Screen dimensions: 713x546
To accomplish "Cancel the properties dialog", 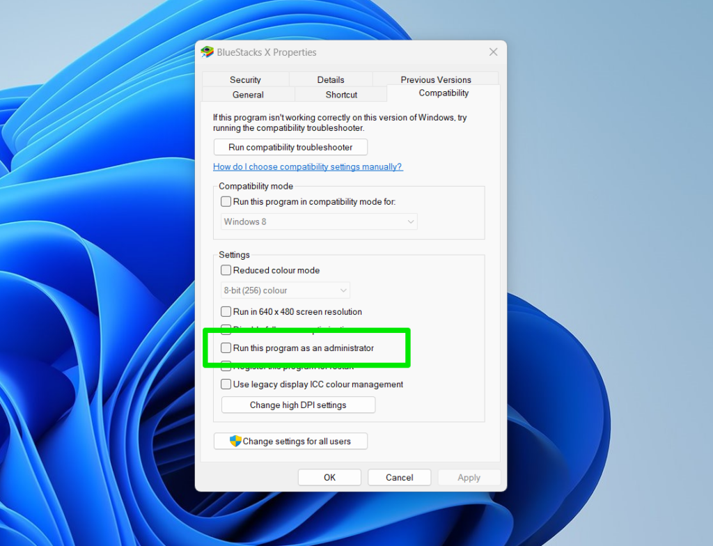I will click(x=399, y=477).
